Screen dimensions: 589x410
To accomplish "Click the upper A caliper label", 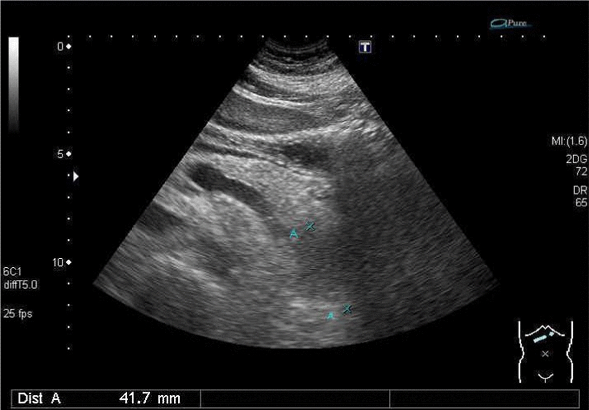I will 294,234.
